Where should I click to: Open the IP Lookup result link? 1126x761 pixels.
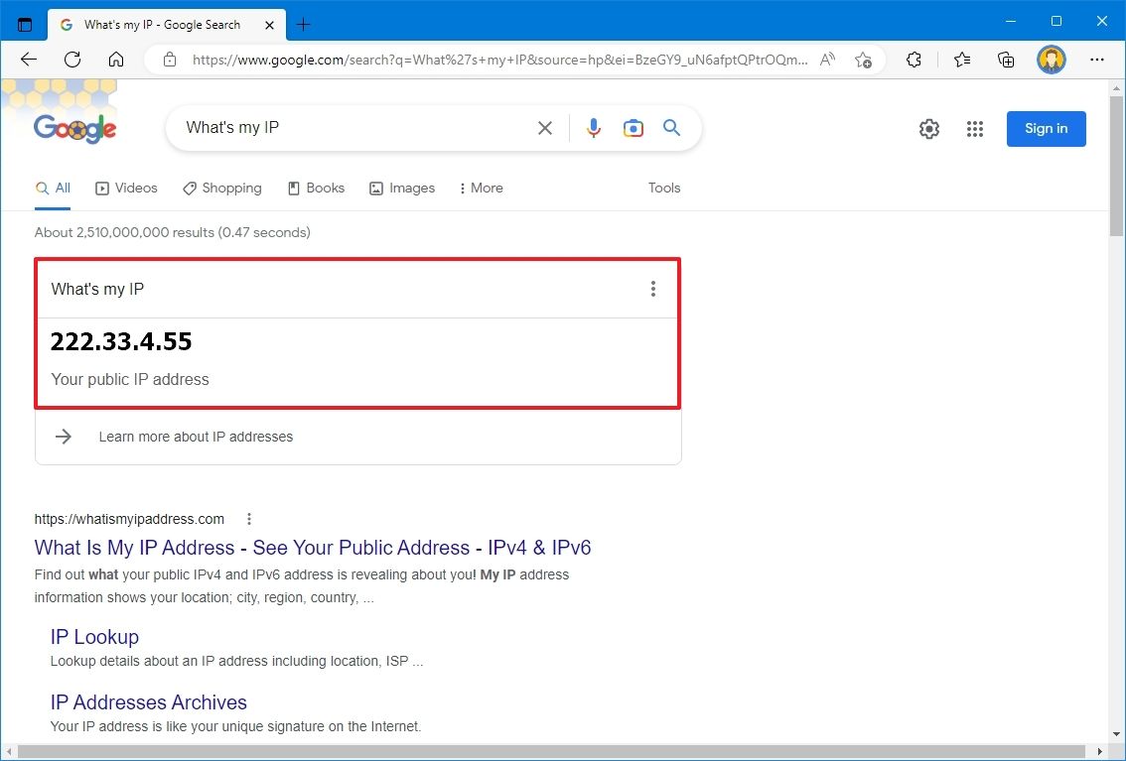pyautogui.click(x=94, y=636)
